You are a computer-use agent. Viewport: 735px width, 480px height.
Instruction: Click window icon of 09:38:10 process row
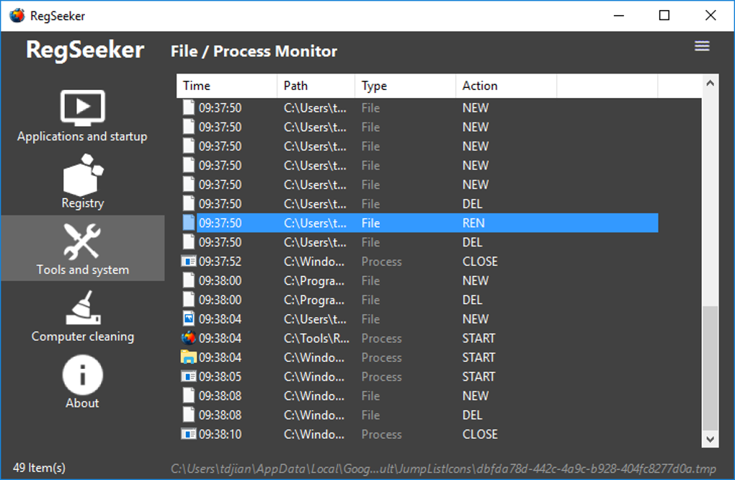pos(189,434)
